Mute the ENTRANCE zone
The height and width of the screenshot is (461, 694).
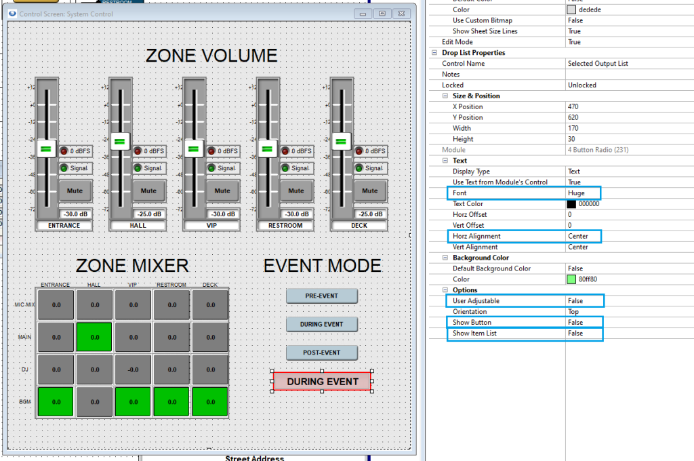click(75, 191)
